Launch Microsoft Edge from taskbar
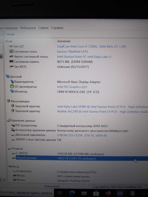 pos(72,193)
